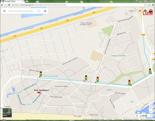Switch to Earth view thumbnail
Screen dimensions: 155x121
tap(7, 113)
